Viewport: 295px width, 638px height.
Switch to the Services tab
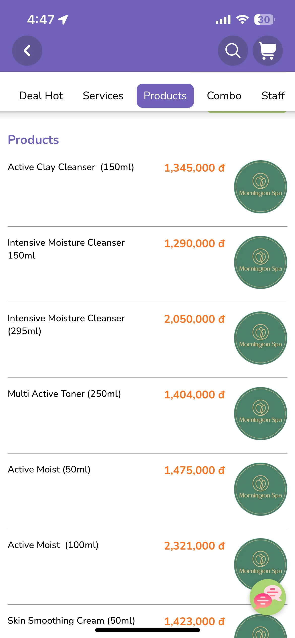(103, 96)
